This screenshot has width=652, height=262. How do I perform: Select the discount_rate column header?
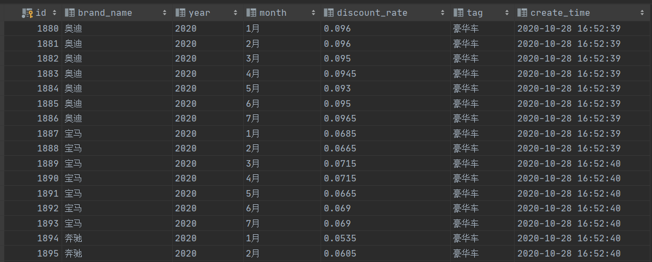coord(385,13)
